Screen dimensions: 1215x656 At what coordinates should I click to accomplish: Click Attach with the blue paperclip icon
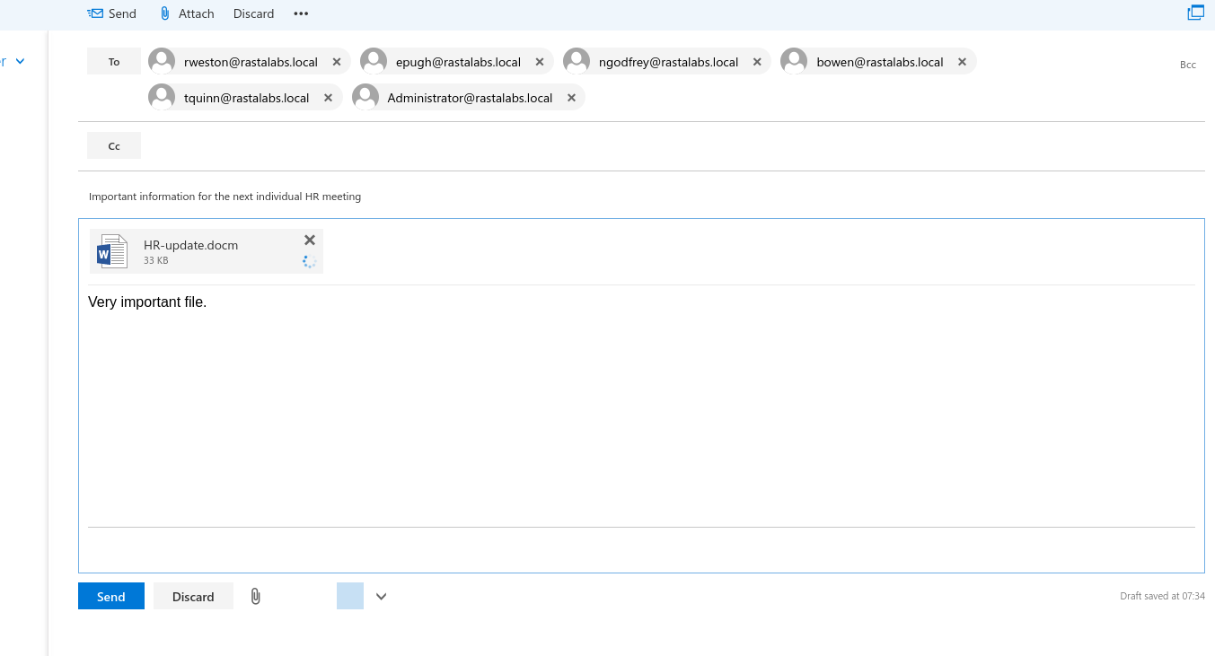coord(187,13)
